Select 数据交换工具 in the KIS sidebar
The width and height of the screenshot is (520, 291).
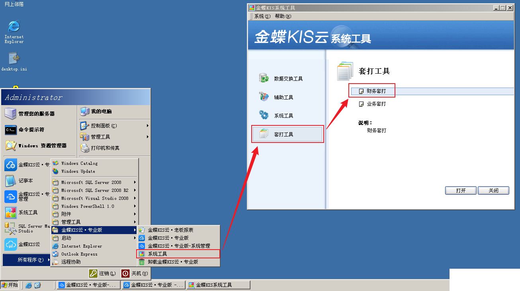281,78
